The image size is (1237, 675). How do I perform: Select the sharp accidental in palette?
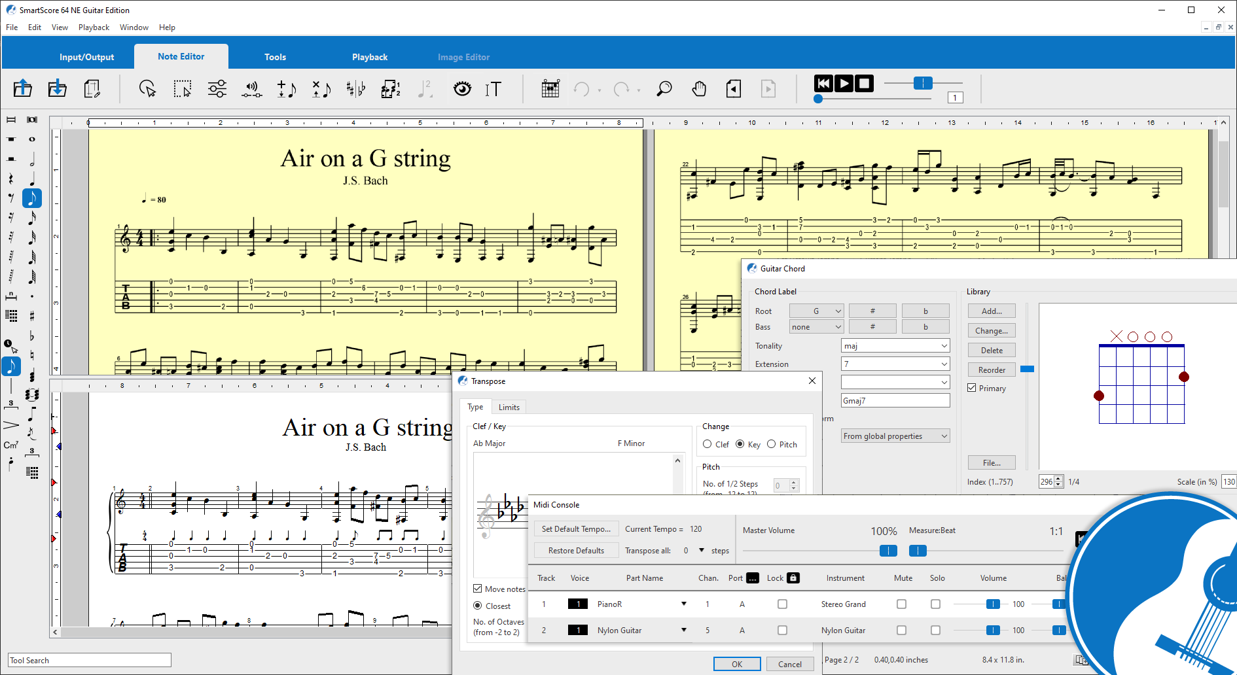31,316
